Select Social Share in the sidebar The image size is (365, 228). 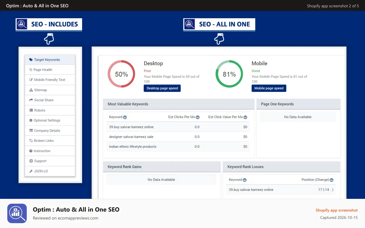click(x=50, y=100)
